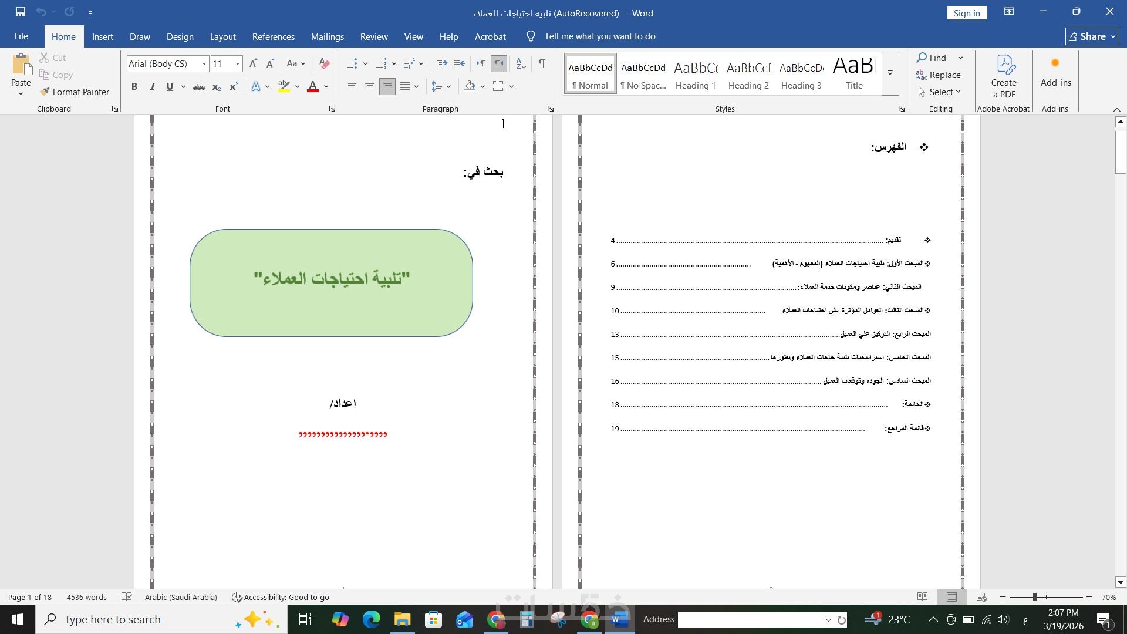Open Microsoft Edge from taskbar
Screen dimensions: 1127x634
371,619
